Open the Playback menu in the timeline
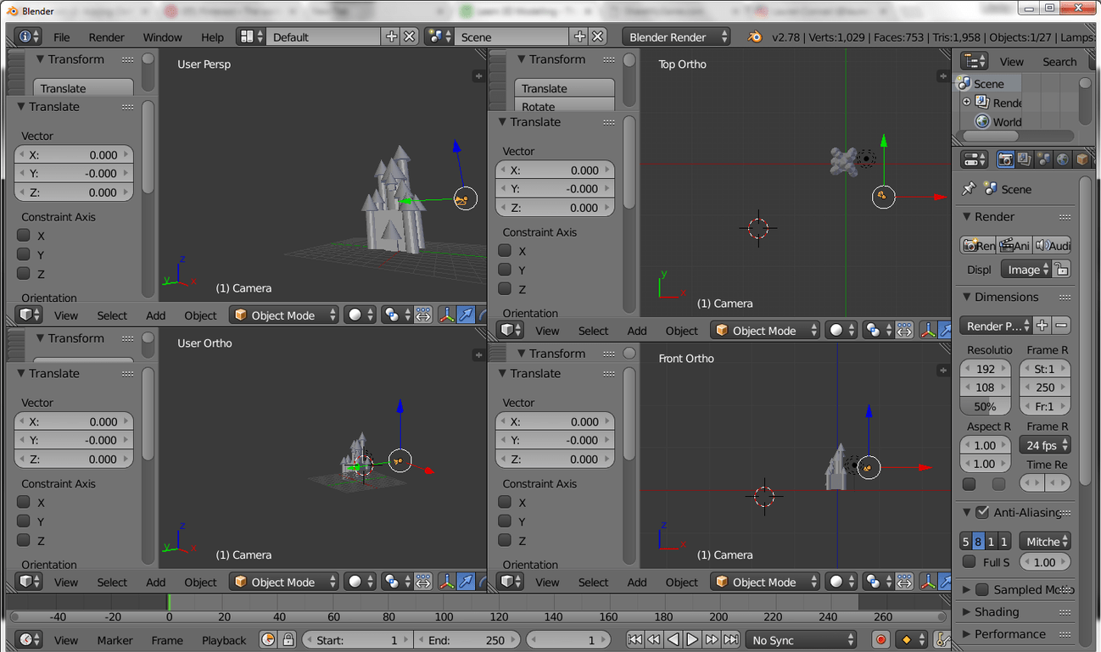This screenshot has width=1101, height=652. point(224,640)
